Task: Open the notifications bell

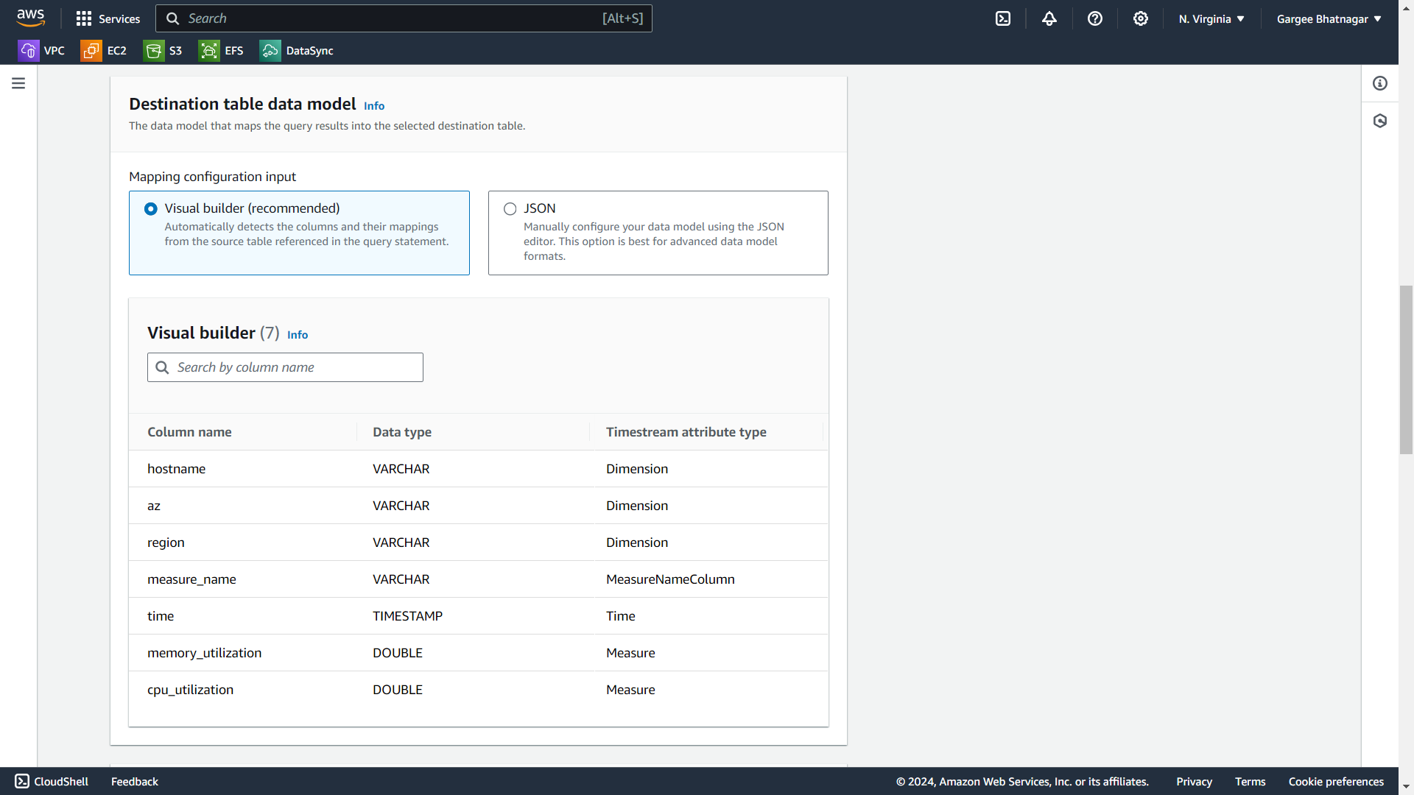Action: point(1049,18)
